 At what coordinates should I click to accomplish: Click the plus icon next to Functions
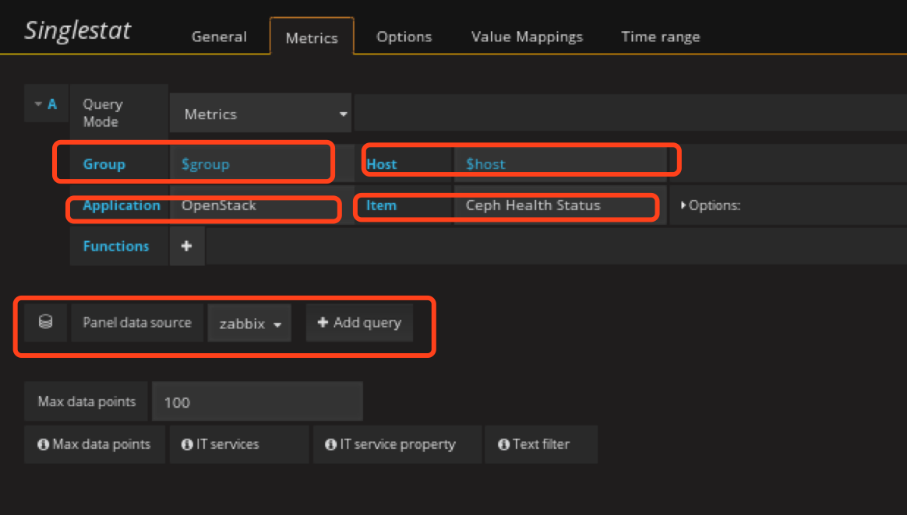point(187,246)
